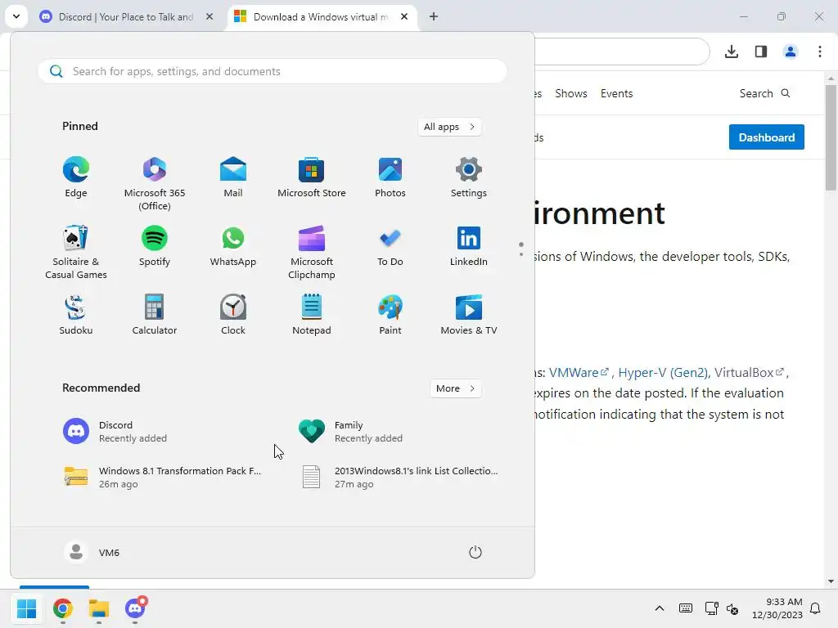The width and height of the screenshot is (838, 628).
Task: Open LinkedIn app
Action: (x=469, y=246)
